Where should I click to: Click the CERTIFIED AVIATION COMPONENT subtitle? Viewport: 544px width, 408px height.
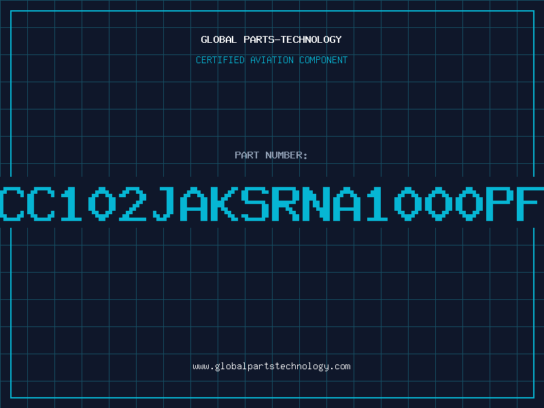pyautogui.click(x=271, y=60)
